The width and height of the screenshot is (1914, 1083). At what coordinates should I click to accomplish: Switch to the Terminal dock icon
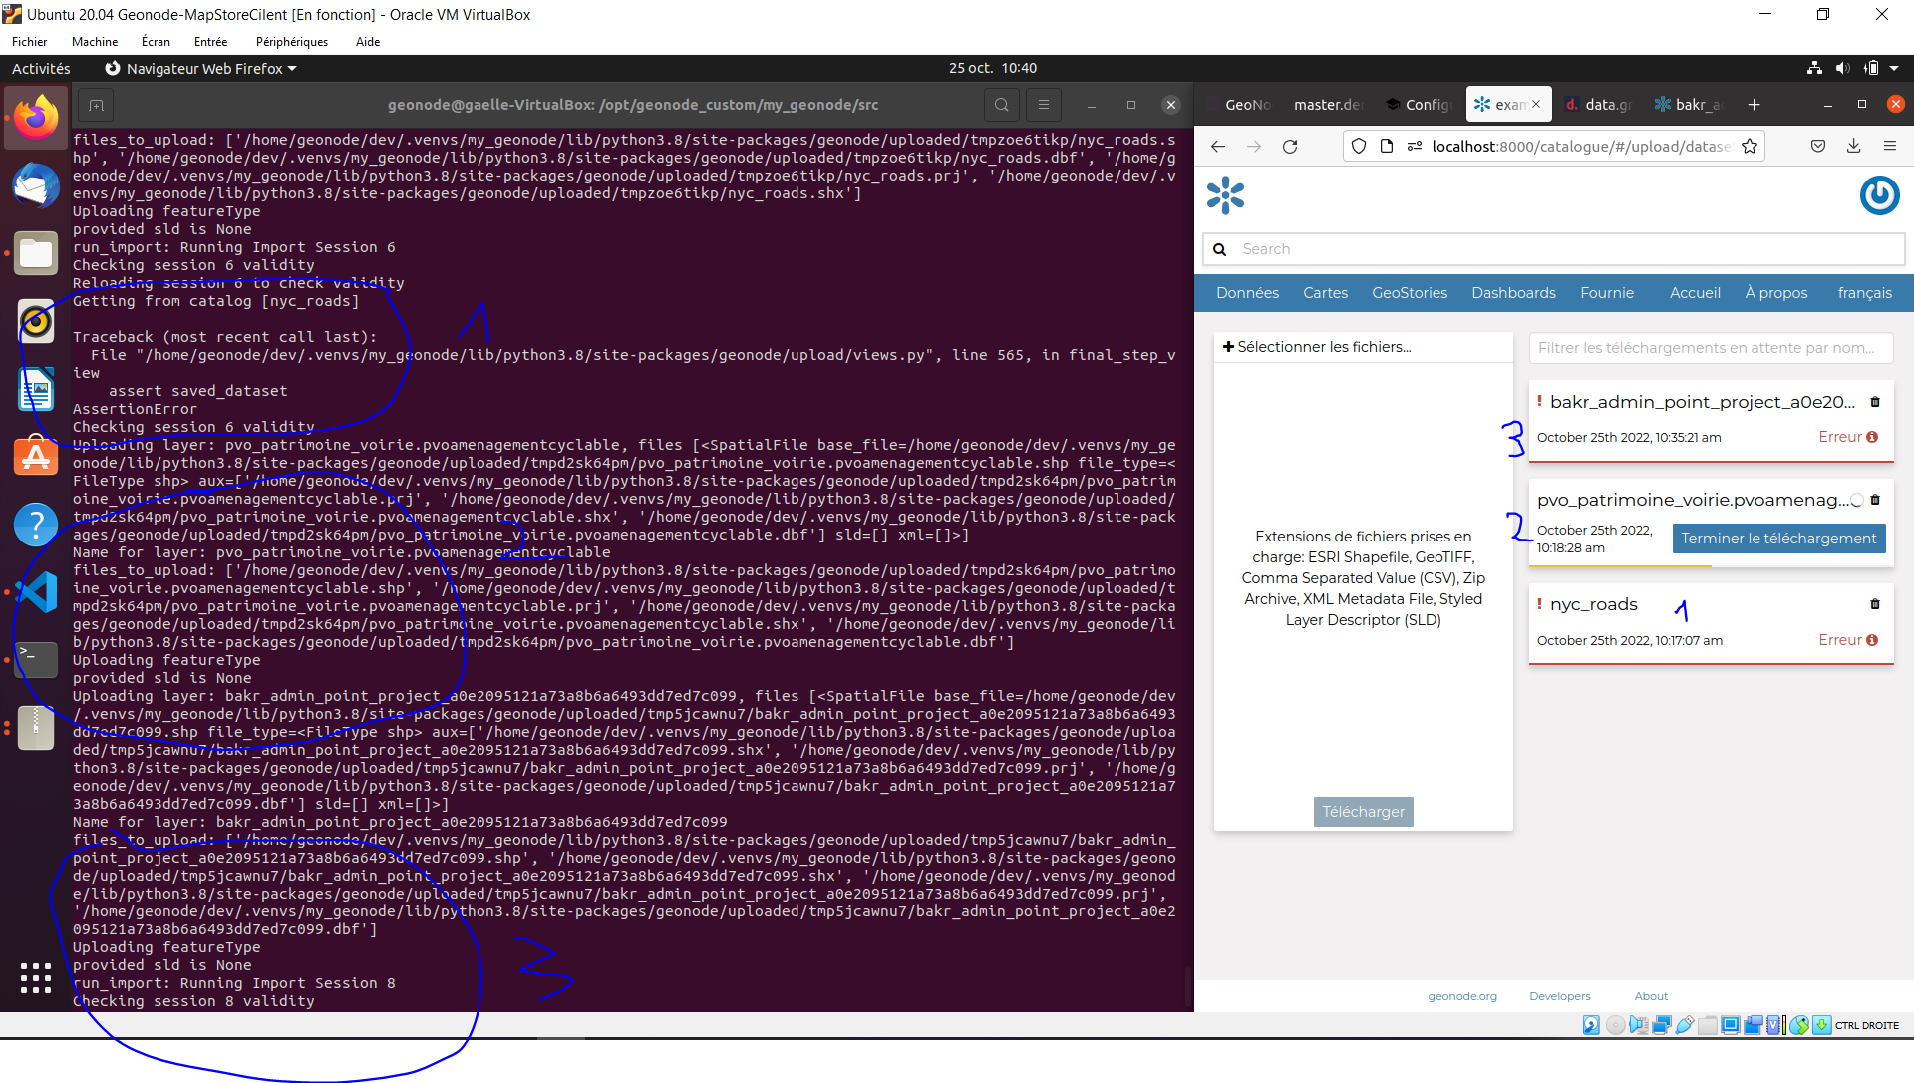pyautogui.click(x=36, y=659)
